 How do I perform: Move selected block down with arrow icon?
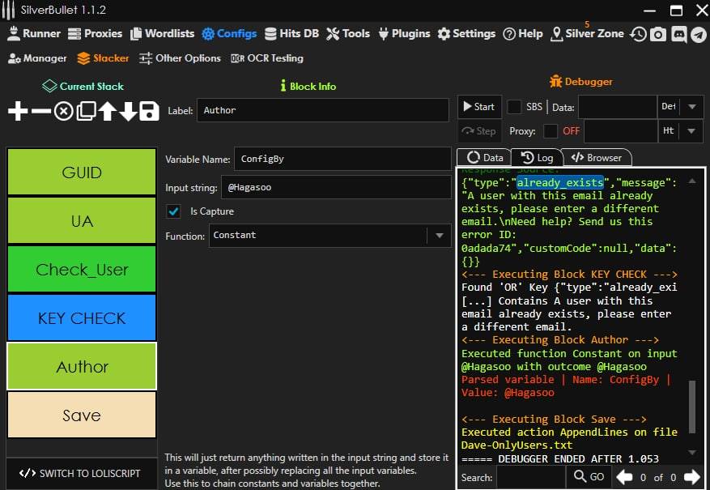(x=129, y=112)
